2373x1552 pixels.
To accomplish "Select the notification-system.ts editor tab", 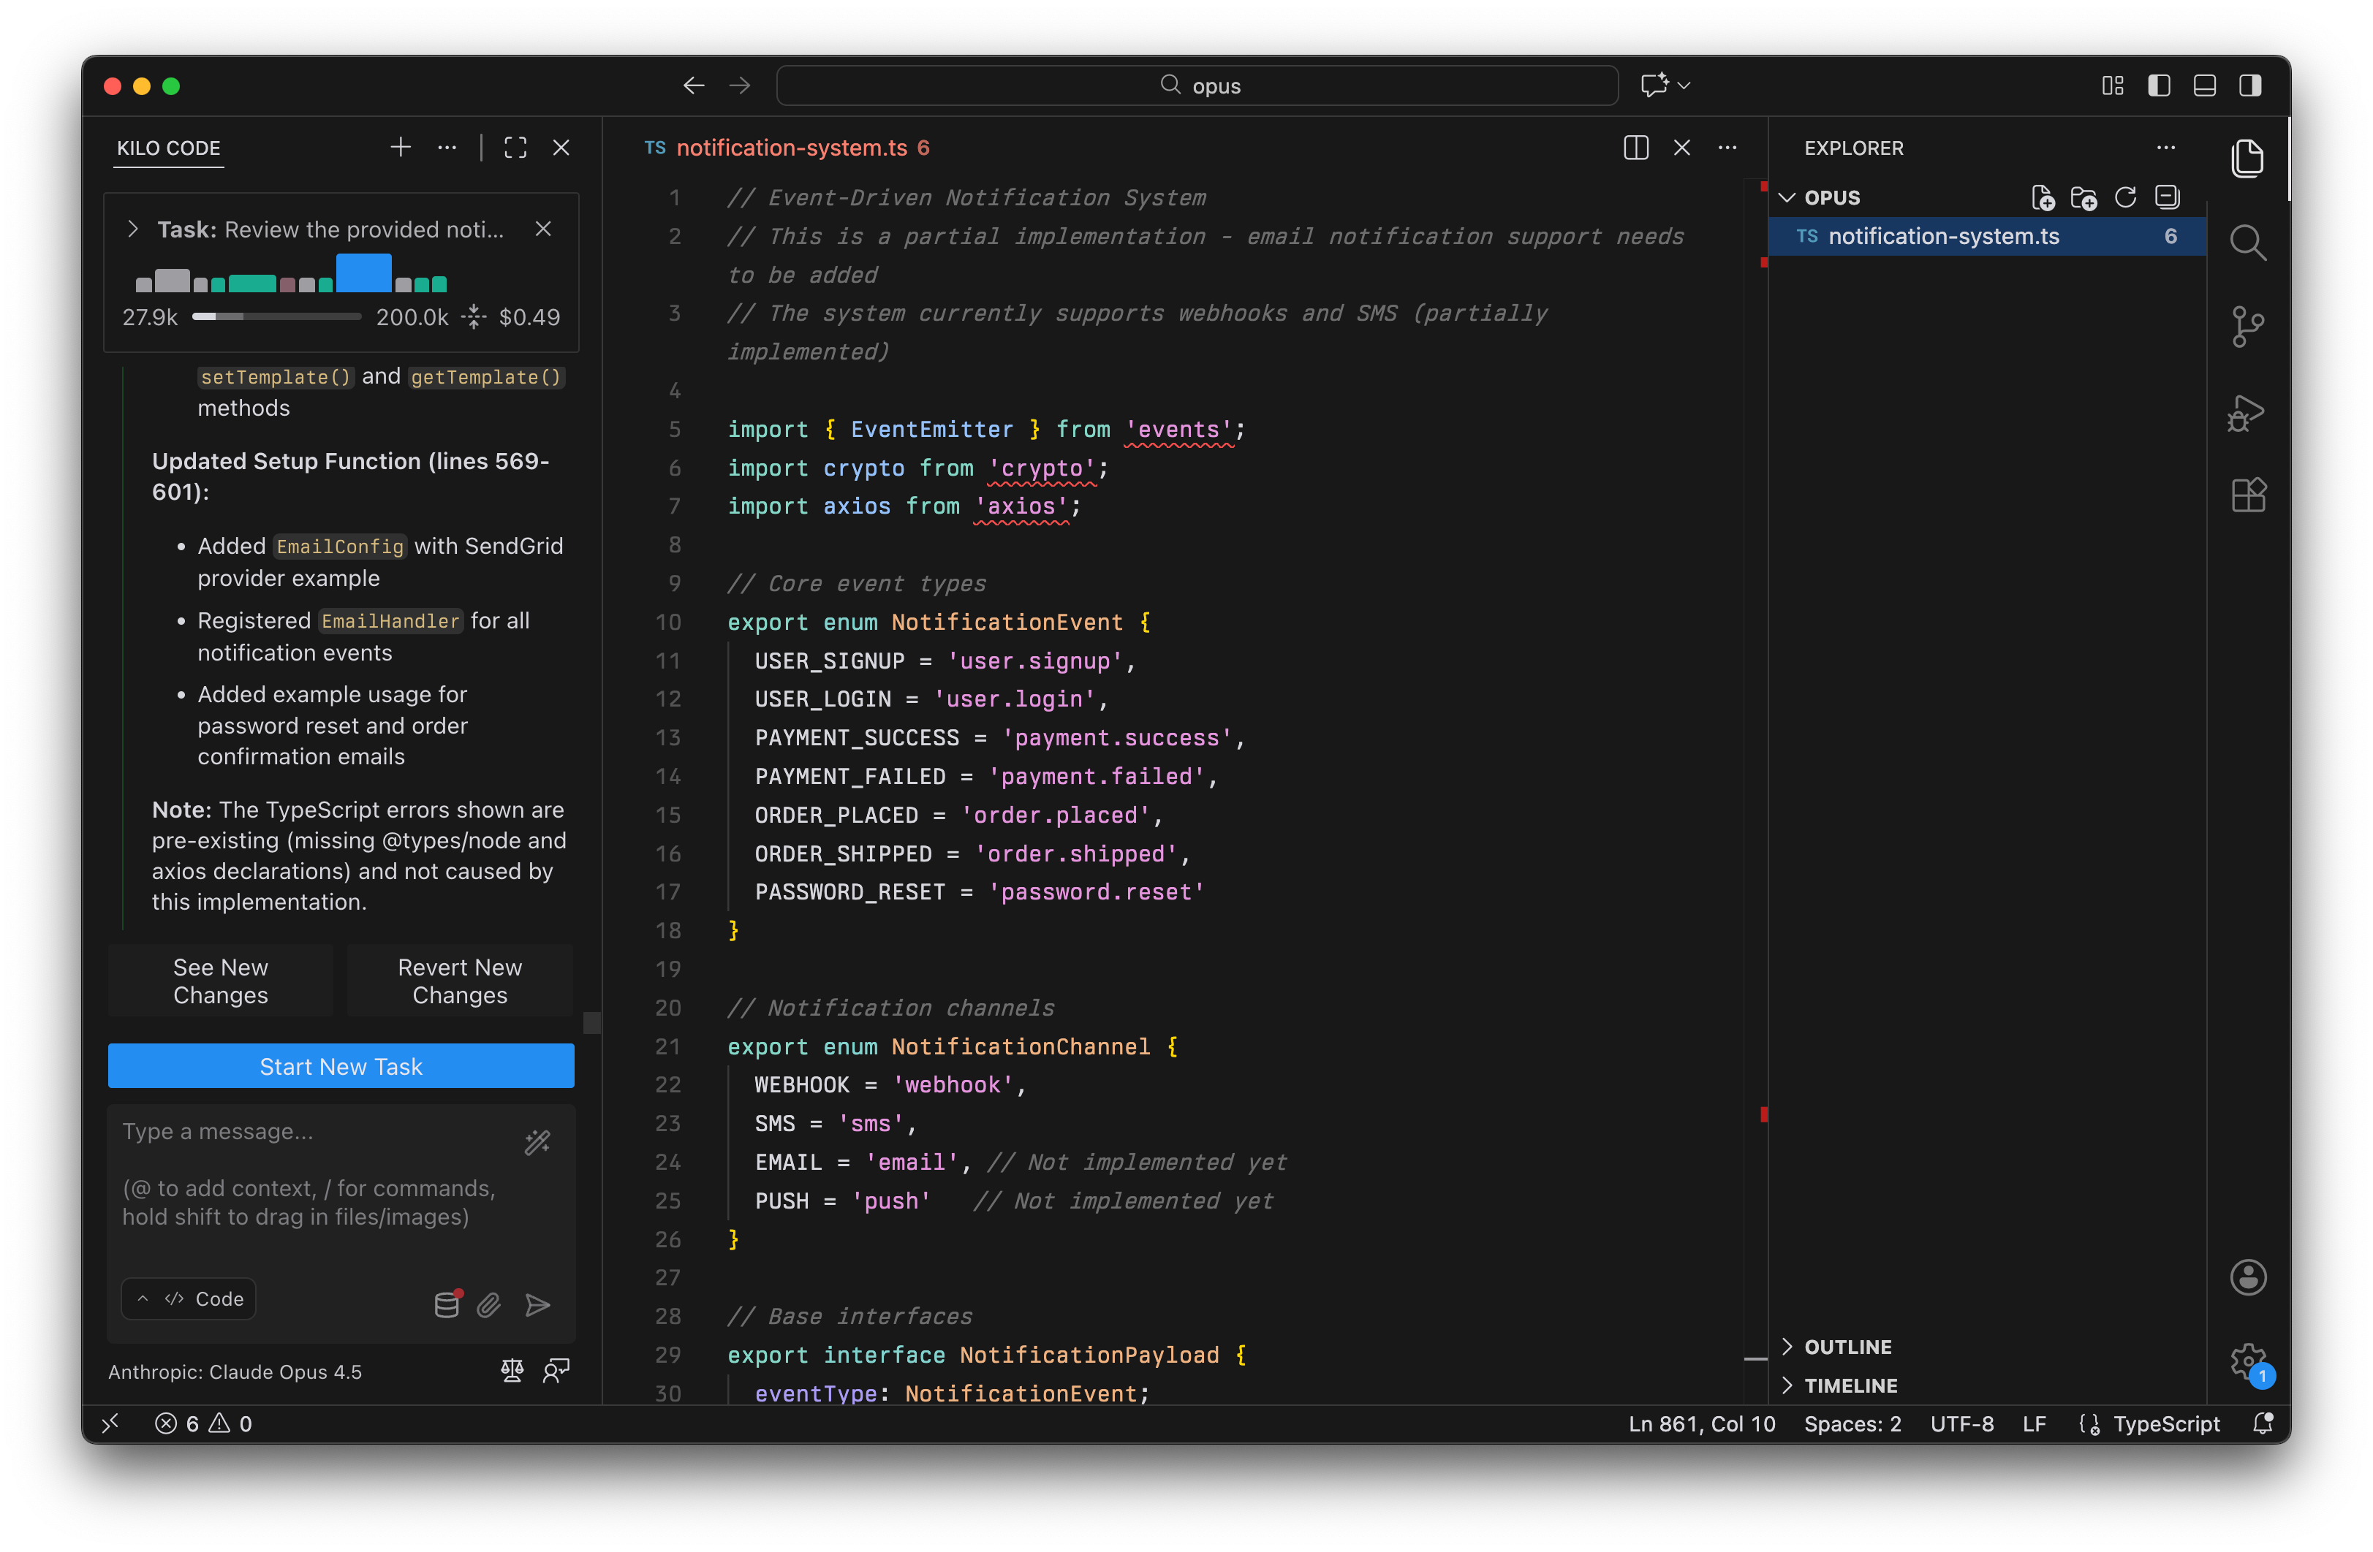I will click(792, 148).
